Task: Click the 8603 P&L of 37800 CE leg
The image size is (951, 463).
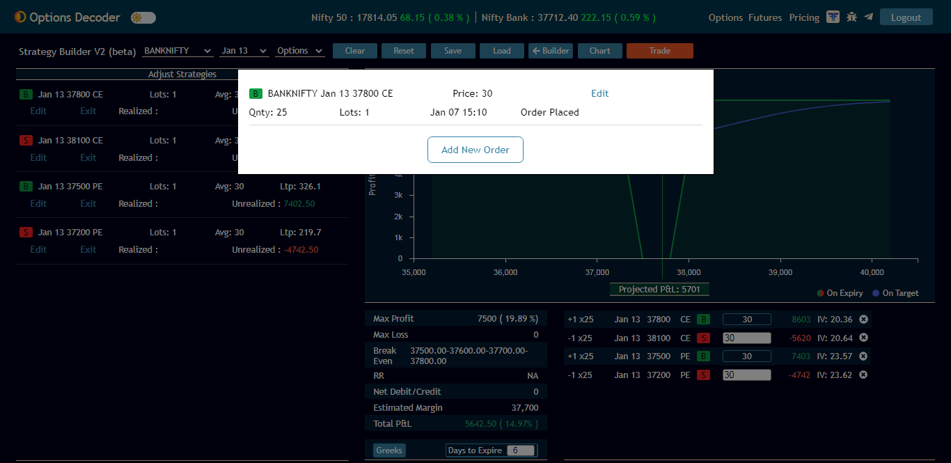Action: [801, 320]
